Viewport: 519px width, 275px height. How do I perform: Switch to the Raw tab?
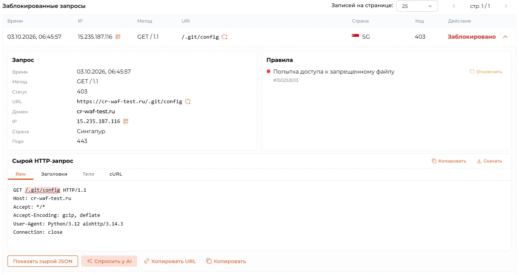point(21,174)
